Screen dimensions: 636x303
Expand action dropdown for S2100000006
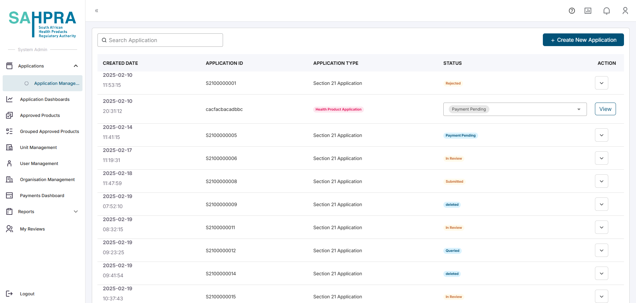(601, 158)
